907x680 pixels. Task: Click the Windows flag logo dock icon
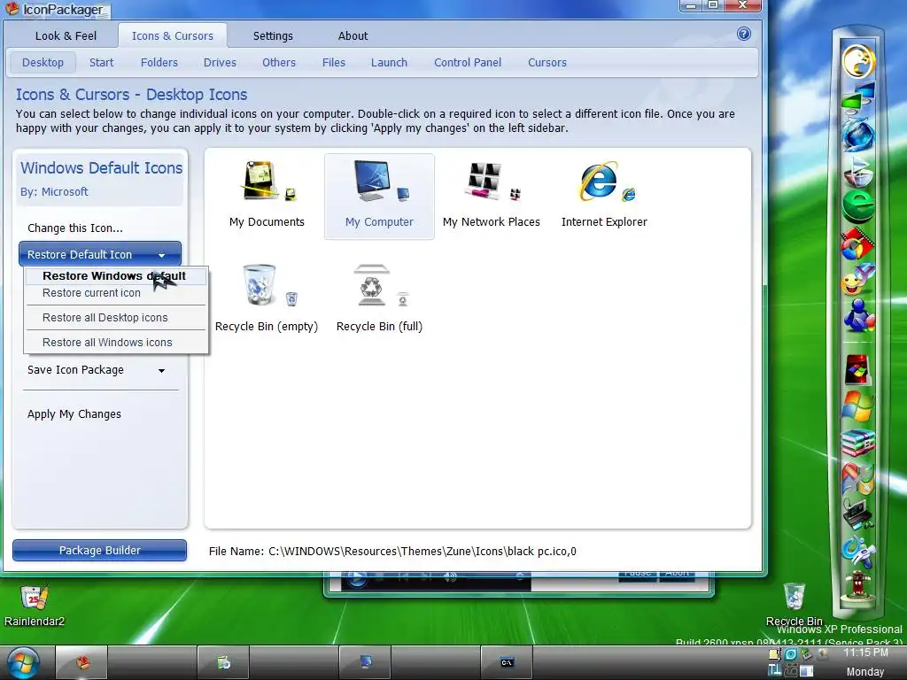click(x=857, y=406)
